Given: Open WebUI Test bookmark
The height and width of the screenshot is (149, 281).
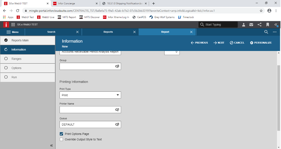Looking at the screenshot, I should coord(25,17).
